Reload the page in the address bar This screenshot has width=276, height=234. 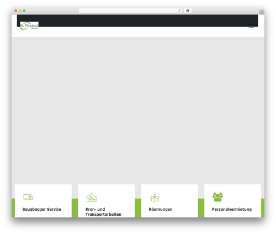(179, 11)
